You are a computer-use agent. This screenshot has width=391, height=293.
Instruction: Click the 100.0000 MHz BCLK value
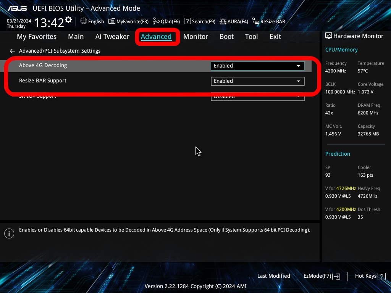340,92
